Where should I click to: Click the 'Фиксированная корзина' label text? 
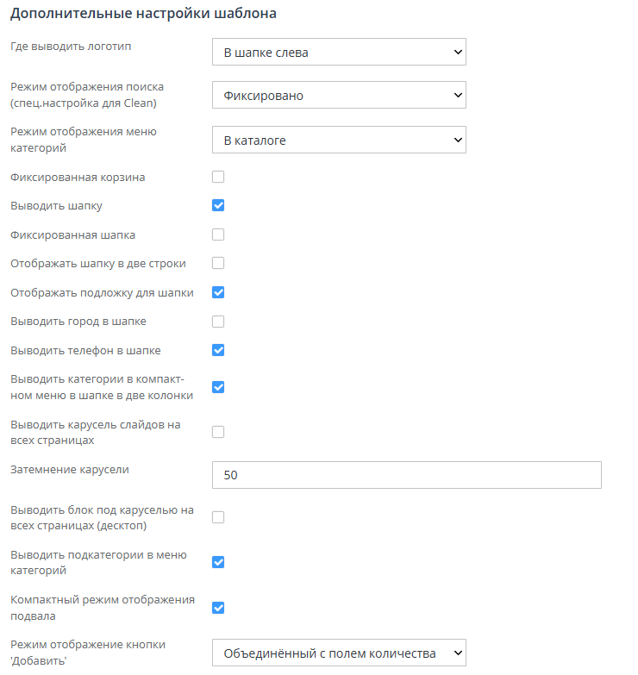[x=78, y=178]
